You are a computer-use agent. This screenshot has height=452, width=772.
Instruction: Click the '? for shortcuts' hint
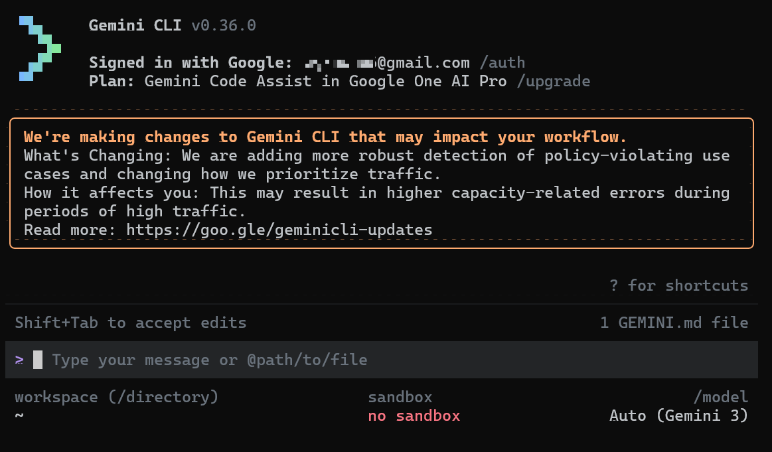[678, 285]
